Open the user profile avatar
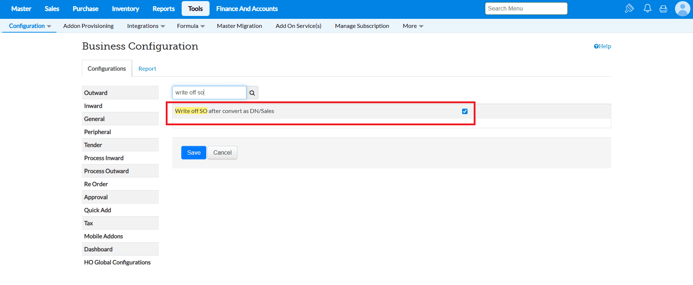Image resolution: width=693 pixels, height=285 pixels. (x=682, y=9)
